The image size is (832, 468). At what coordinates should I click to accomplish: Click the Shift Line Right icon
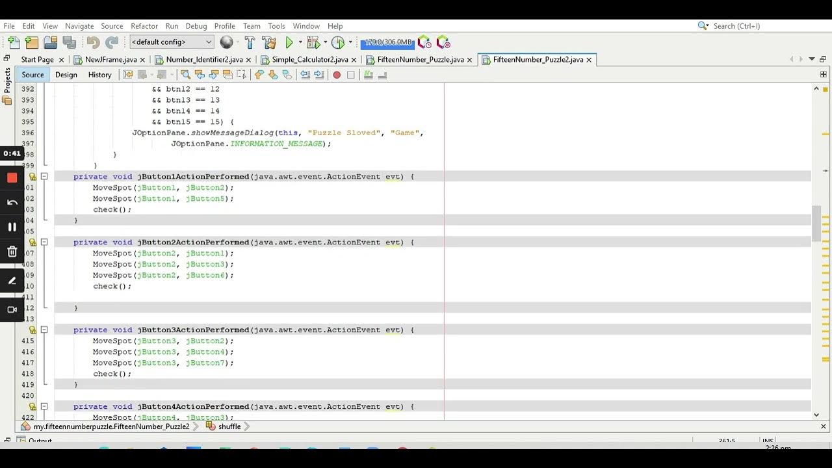point(318,75)
